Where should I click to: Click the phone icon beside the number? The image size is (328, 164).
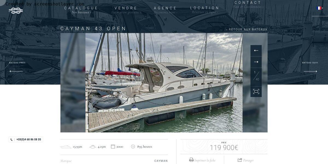click(x=11, y=140)
